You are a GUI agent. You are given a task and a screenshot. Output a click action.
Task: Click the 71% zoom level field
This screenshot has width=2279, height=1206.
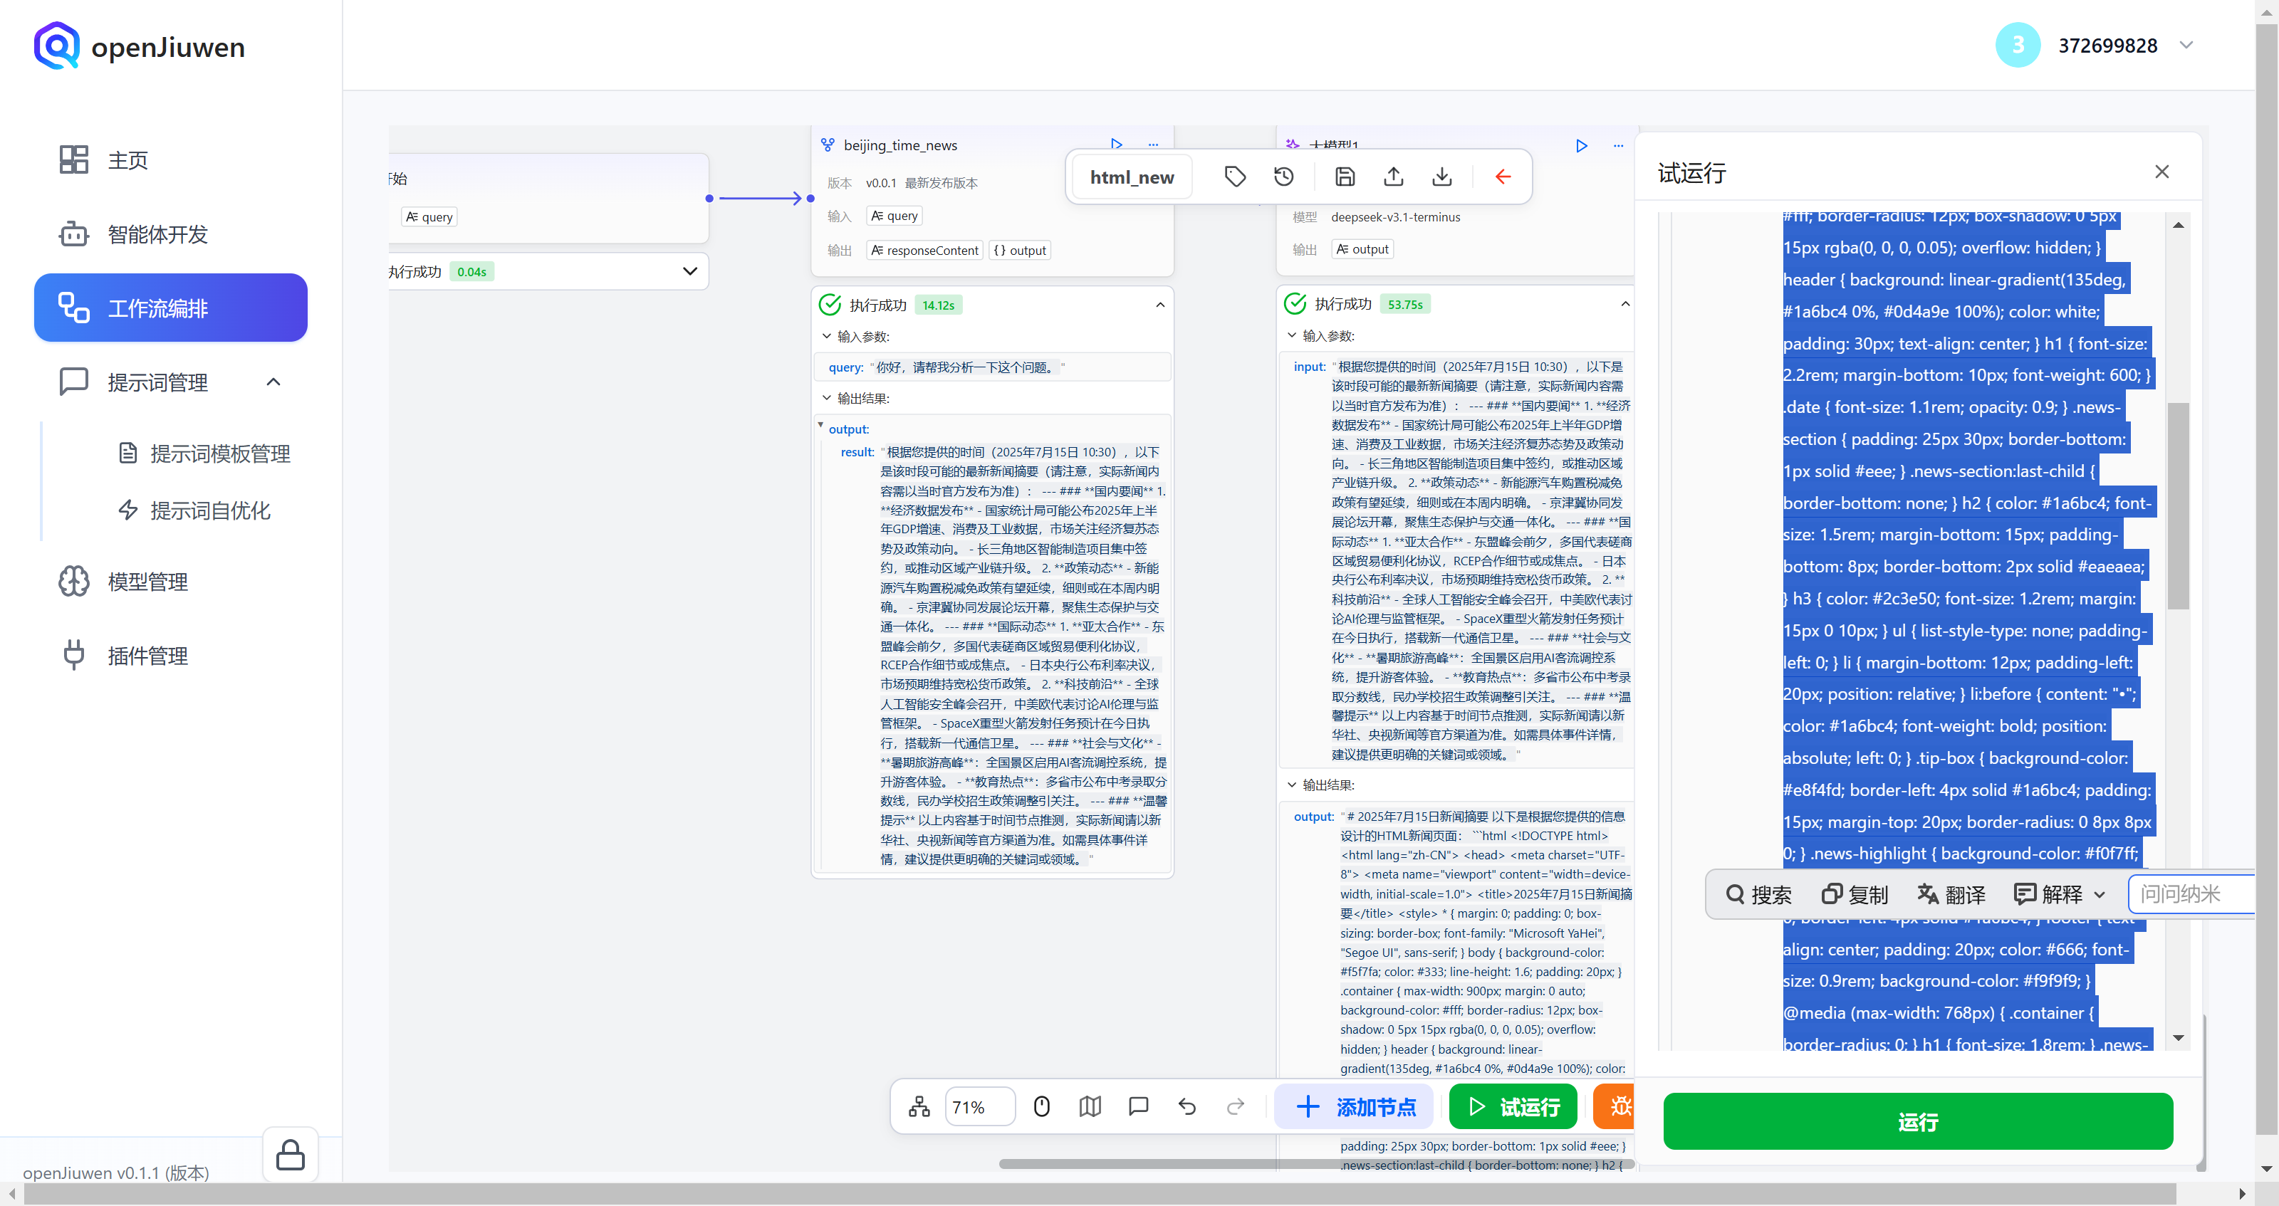pos(979,1106)
